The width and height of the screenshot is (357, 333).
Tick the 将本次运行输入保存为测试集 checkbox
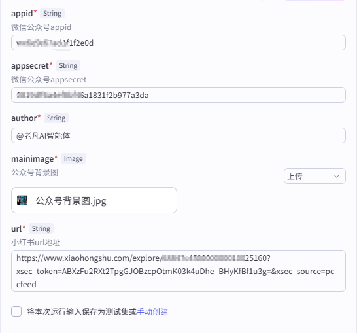click(x=16, y=311)
